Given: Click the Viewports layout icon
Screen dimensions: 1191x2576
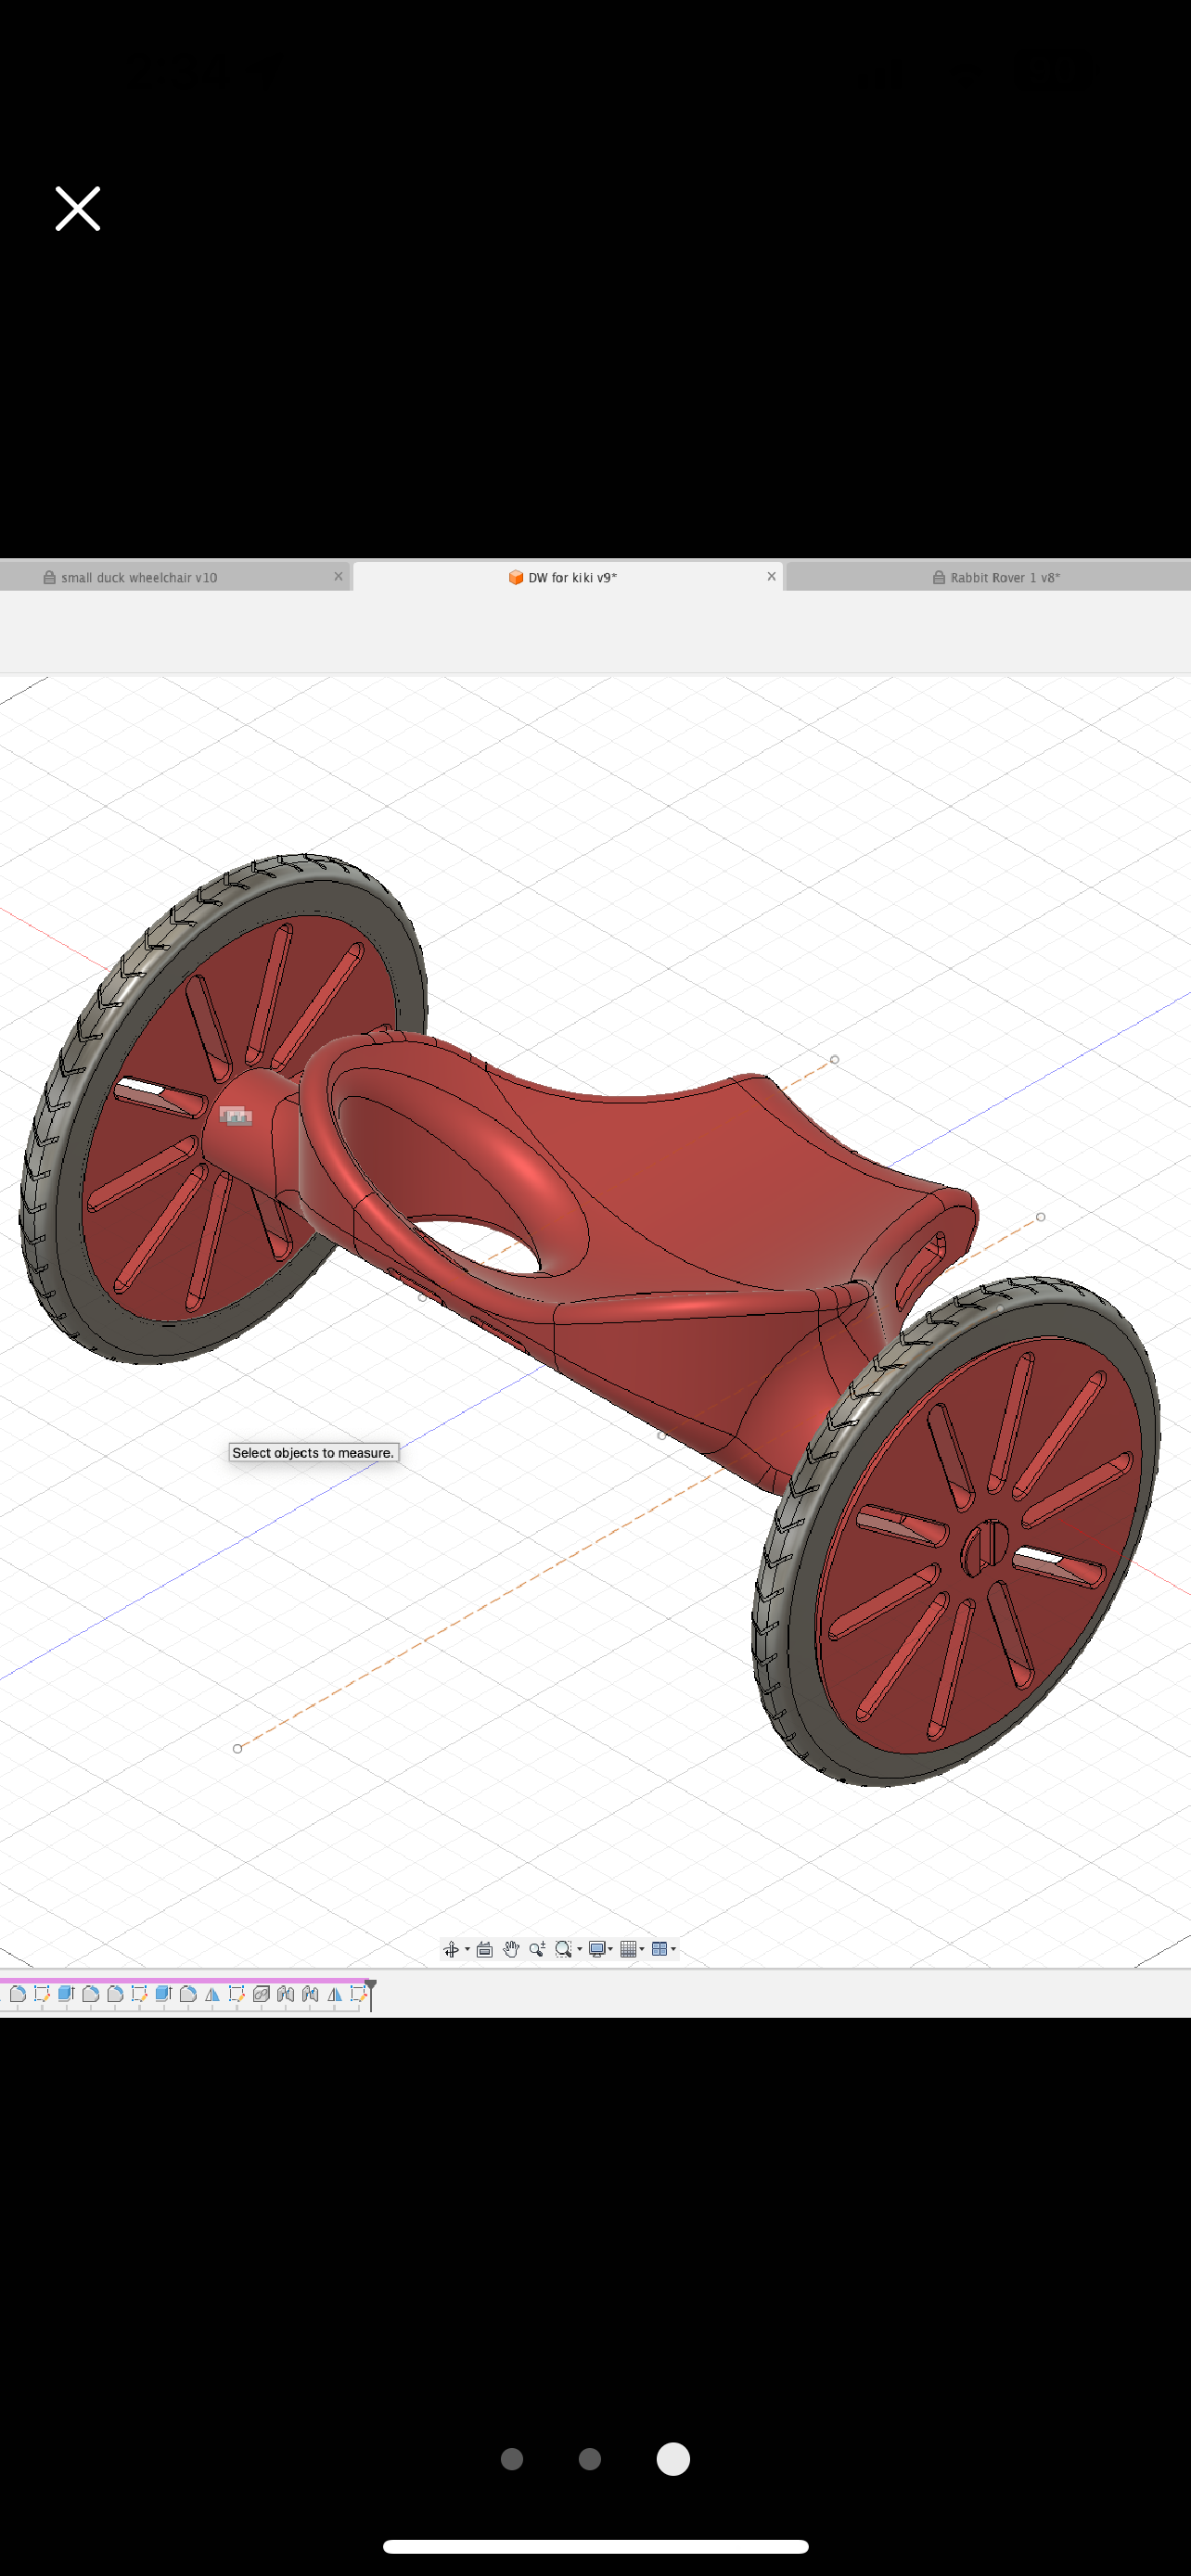Looking at the screenshot, I should click(x=659, y=1949).
